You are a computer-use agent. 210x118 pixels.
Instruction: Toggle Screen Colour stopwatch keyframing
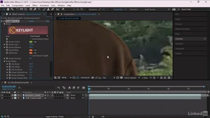tap(7, 42)
